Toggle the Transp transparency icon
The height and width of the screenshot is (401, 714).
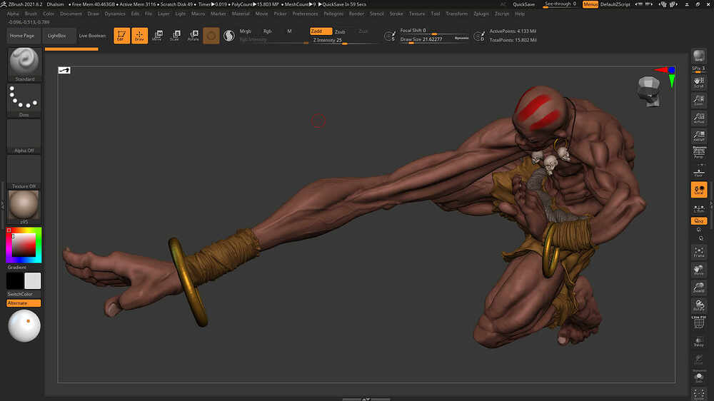(x=698, y=341)
